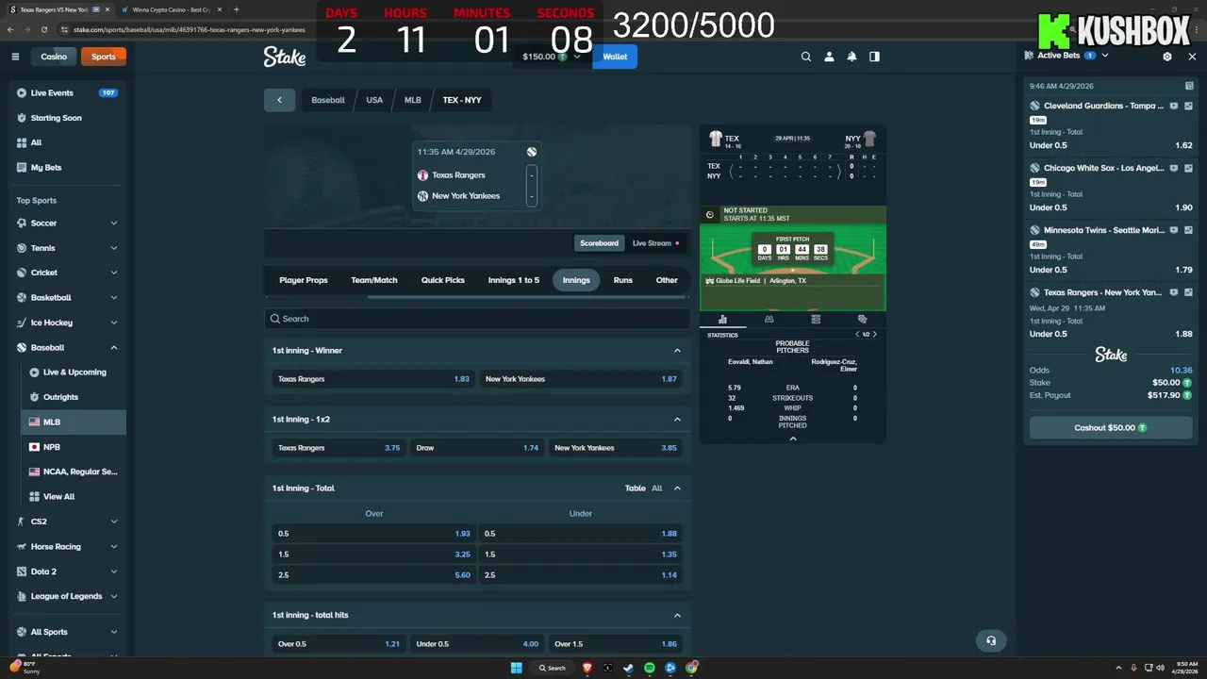Open My Bets in sidebar
The height and width of the screenshot is (679, 1207).
(x=66, y=168)
